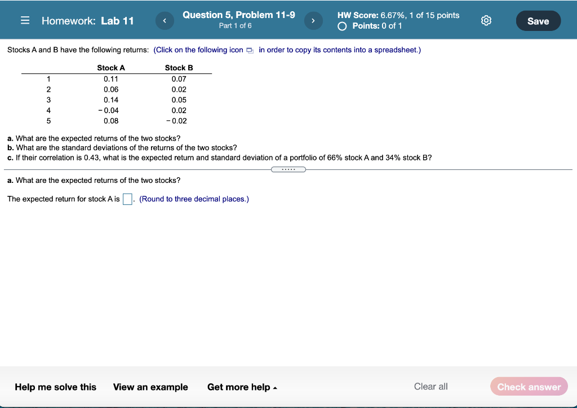Viewport: 577px width, 408px height.
Task: Click Help me solve this
Action: click(x=55, y=387)
